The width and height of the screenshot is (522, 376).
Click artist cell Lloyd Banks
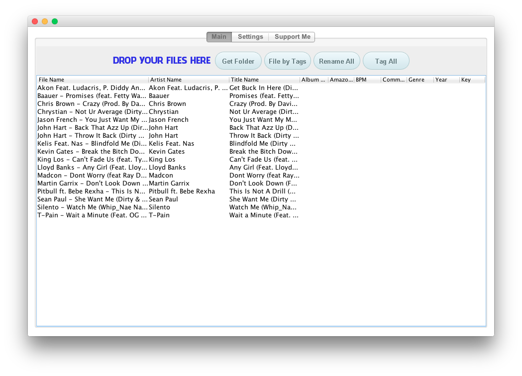tap(189, 168)
